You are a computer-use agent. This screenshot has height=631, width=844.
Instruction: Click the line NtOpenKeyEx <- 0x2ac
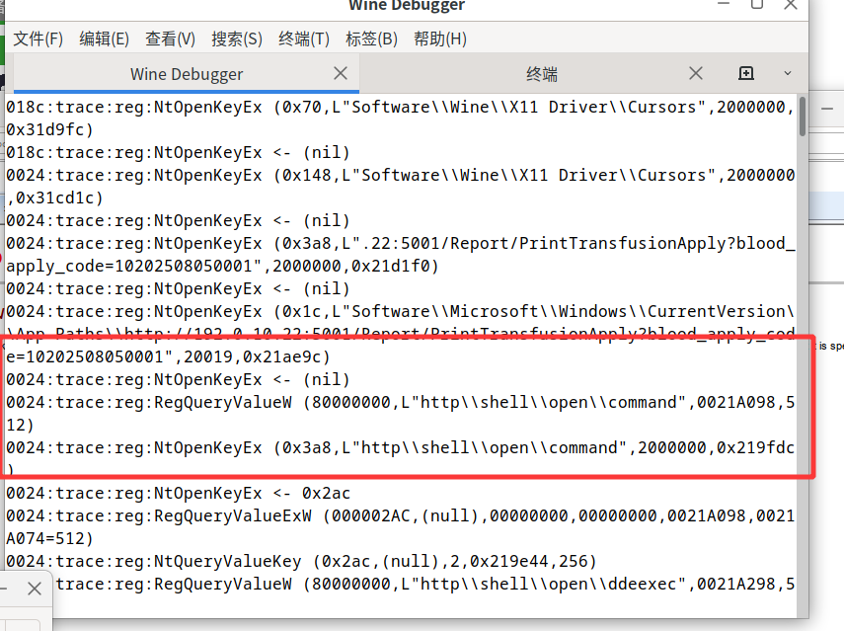pyautogui.click(x=178, y=493)
